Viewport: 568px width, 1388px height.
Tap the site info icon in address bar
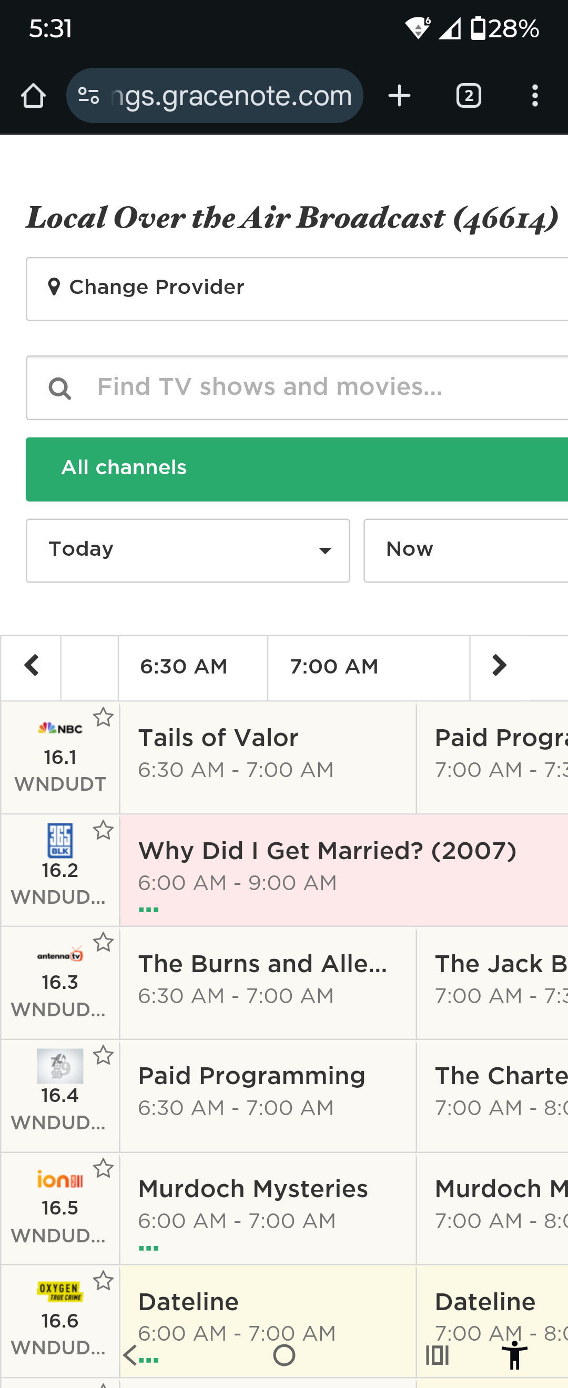pos(89,96)
